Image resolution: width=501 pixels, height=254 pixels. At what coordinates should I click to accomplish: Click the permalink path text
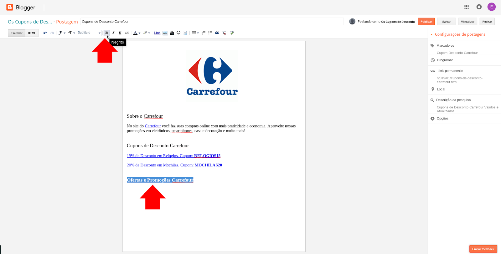(459, 80)
